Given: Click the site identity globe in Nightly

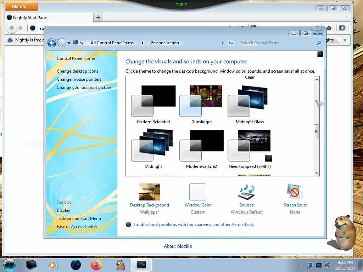Looking at the screenshot, I should (33, 28).
